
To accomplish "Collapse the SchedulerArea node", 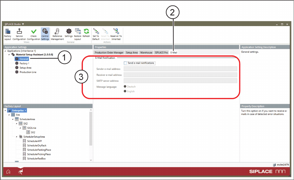I will (13, 119).
